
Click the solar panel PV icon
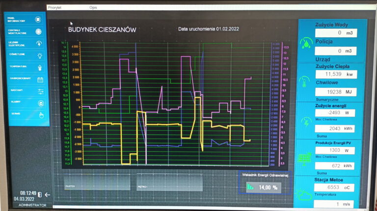click(304, 159)
